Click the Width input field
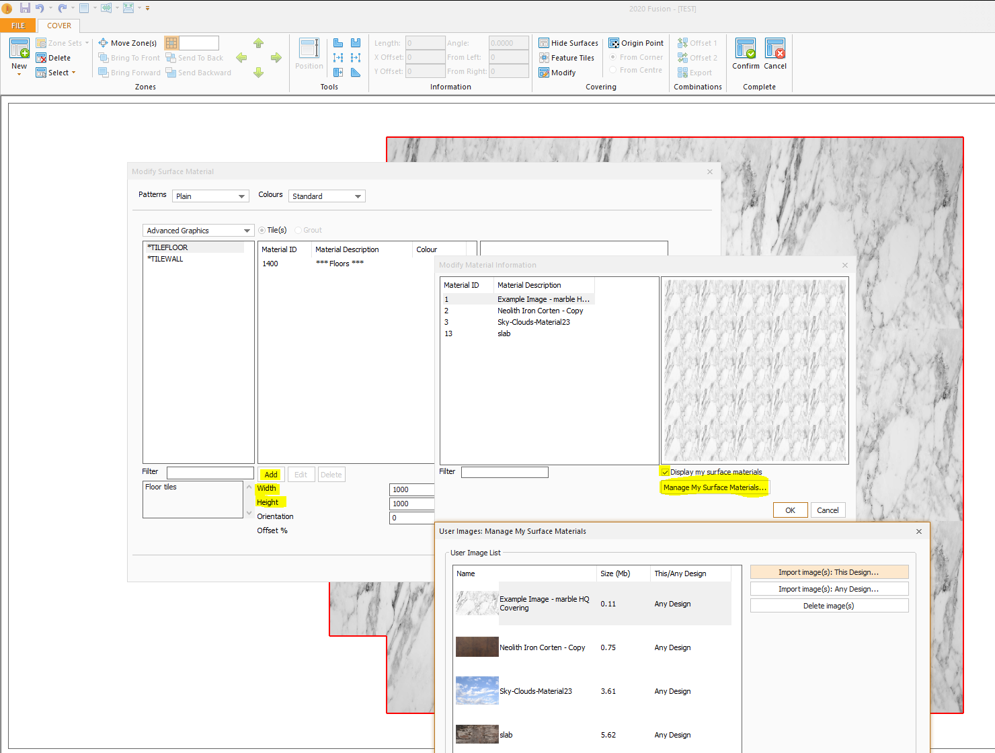This screenshot has height=753, width=995. 411,489
